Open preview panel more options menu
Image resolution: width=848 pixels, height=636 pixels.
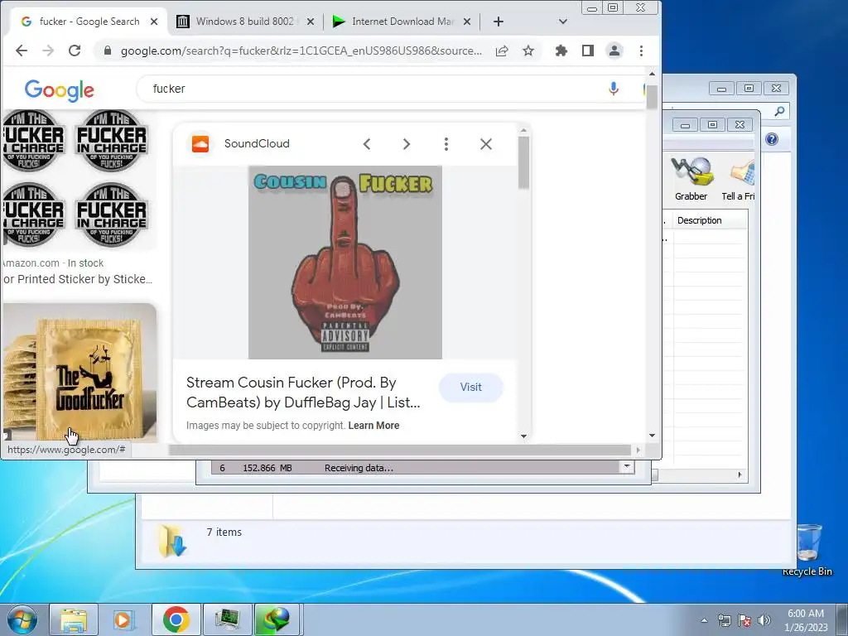[x=446, y=144]
